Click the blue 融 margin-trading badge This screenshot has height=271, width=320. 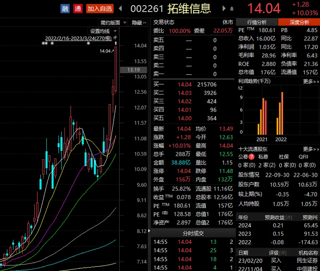(65, 8)
